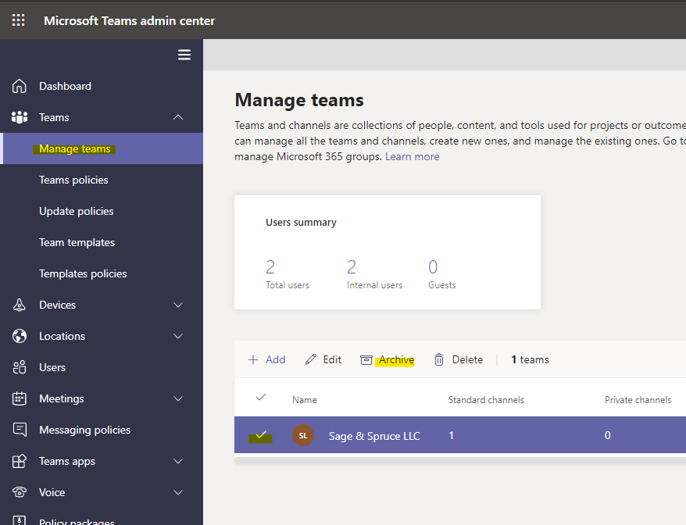Click the Standard channels value 1 in Sage row
The width and height of the screenshot is (686, 525).
pyautogui.click(x=451, y=435)
